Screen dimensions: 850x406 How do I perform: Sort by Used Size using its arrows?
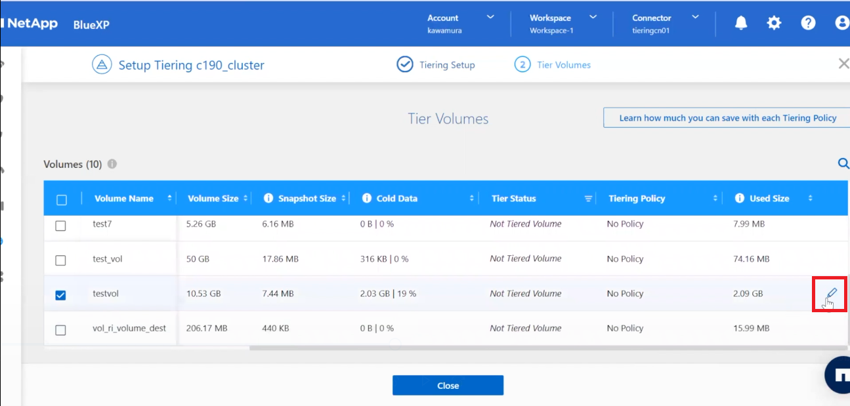pos(810,198)
